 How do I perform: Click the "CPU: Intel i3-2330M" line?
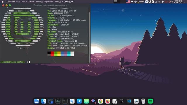coord(66,43)
